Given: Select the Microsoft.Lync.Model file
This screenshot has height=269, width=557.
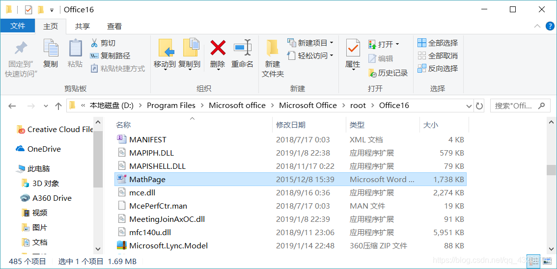Looking at the screenshot, I should click(x=291, y=245).
